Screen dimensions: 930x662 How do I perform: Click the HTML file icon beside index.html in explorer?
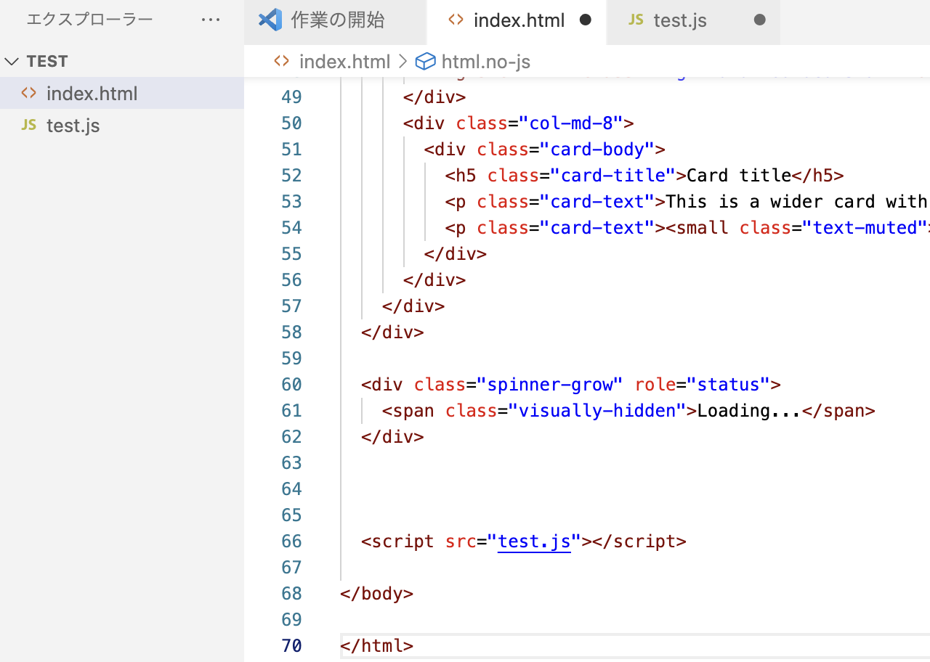click(28, 93)
